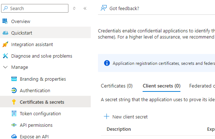This screenshot has width=215, height=139.
Task: Click the Token configuration bars icon
Action: 14,113
